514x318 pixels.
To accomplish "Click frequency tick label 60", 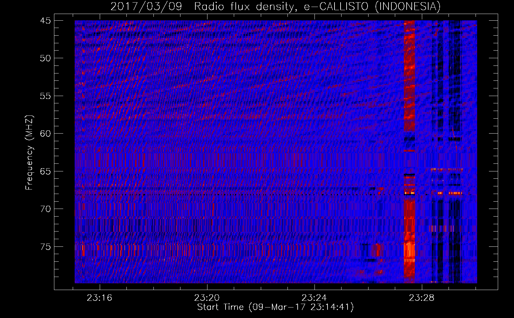I will click(45, 134).
